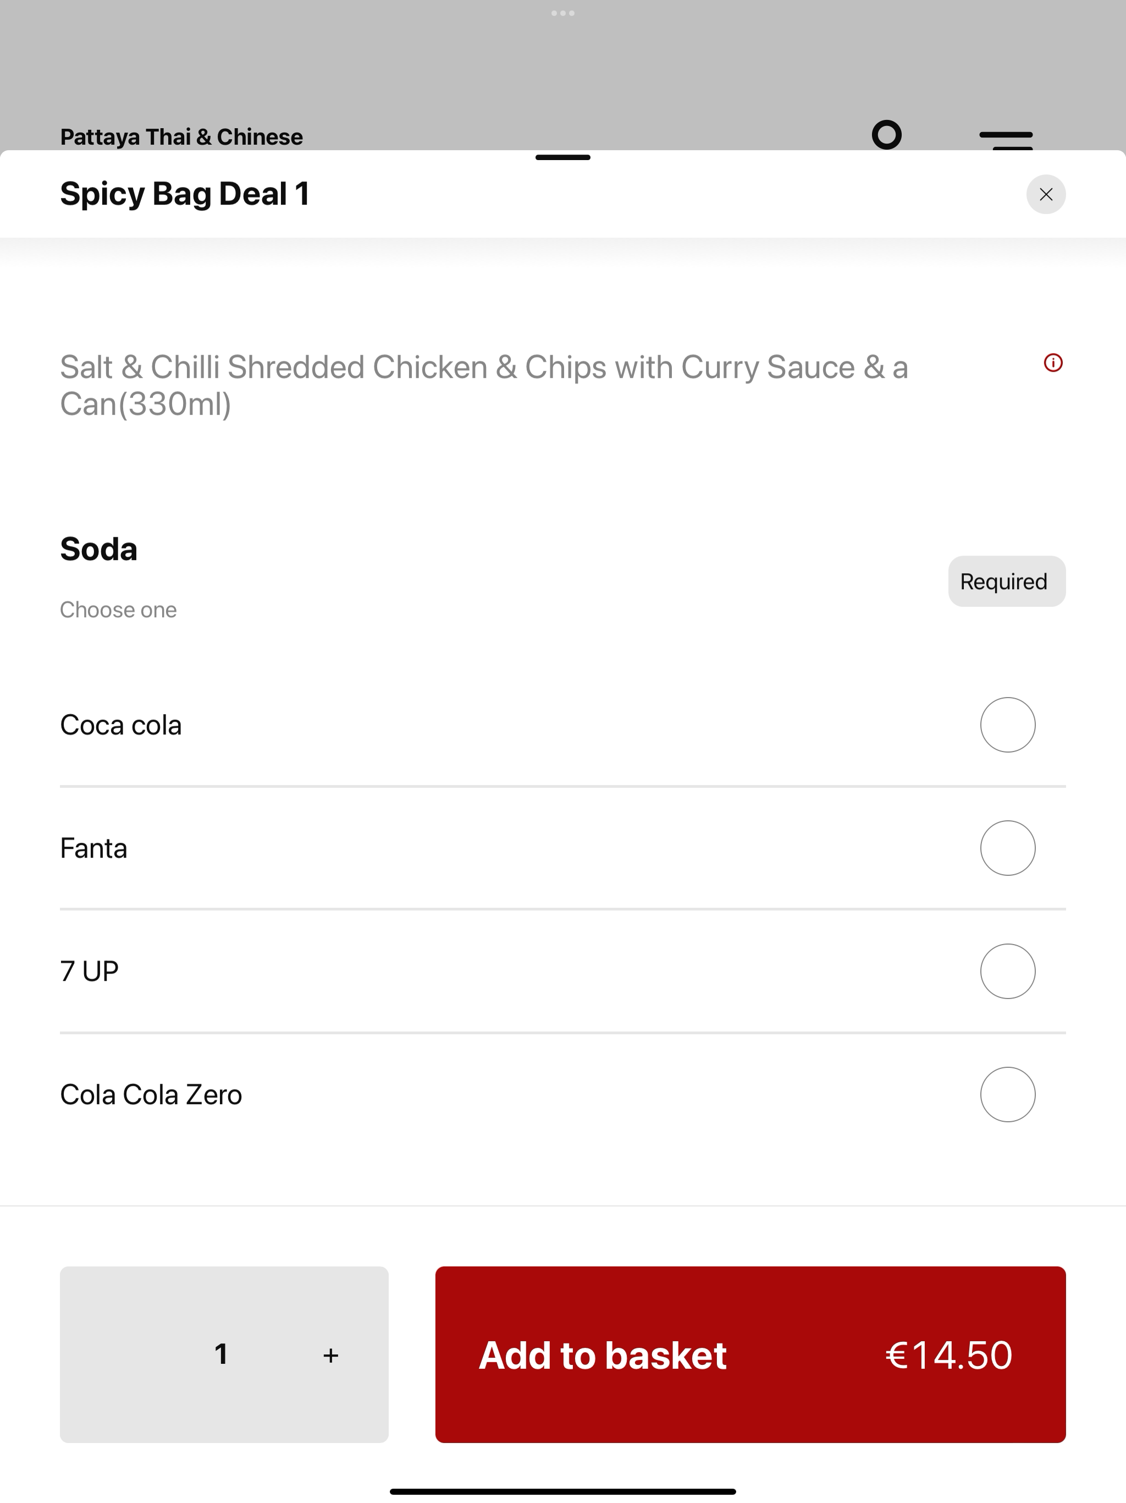
Task: Tap the home indicator bar
Action: coord(563,1491)
